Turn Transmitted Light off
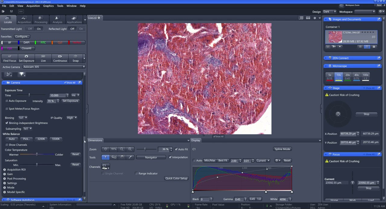 pos(30,29)
